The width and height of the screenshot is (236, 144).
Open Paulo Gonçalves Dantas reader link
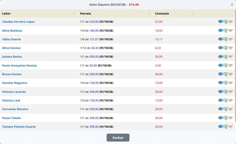point(19,66)
